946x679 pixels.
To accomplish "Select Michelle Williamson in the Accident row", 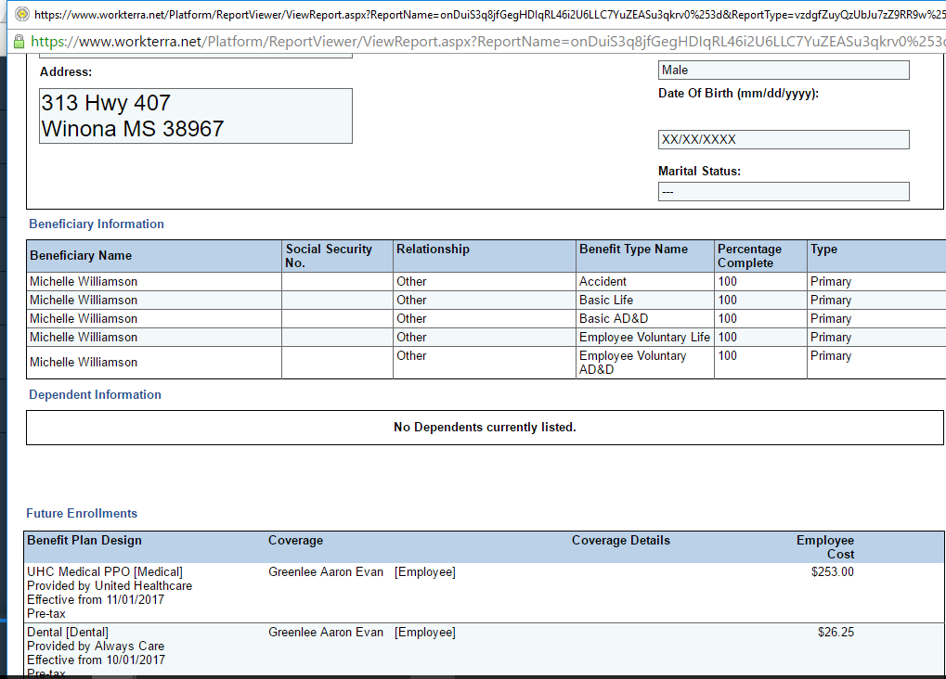I will pyautogui.click(x=84, y=282).
